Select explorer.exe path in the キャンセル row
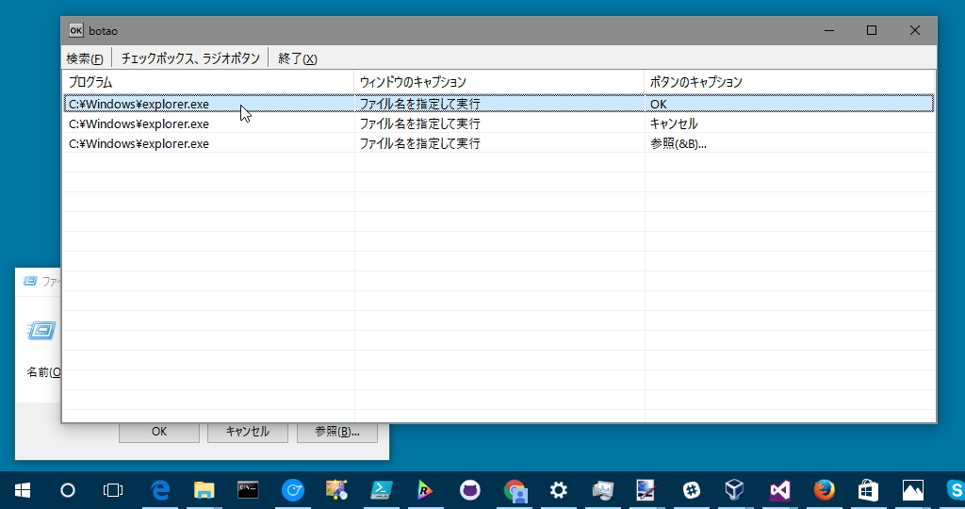 pyautogui.click(x=139, y=123)
